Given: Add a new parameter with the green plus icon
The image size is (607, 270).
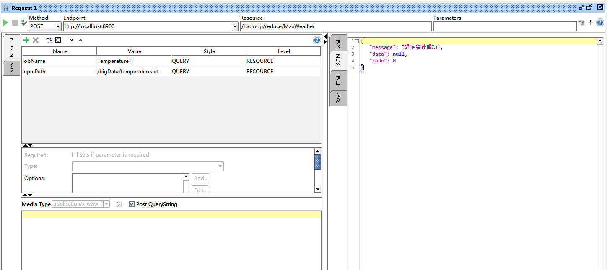Looking at the screenshot, I should 26,40.
